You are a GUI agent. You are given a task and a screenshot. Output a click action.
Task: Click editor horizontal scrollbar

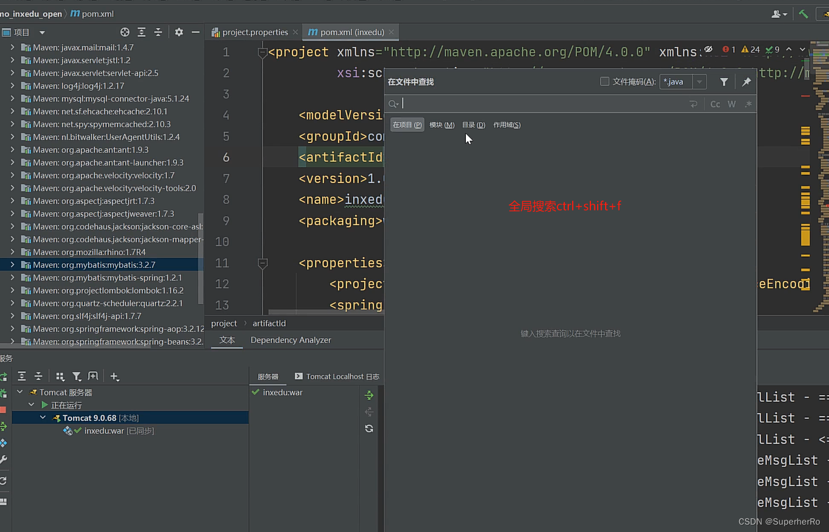[x=326, y=312]
